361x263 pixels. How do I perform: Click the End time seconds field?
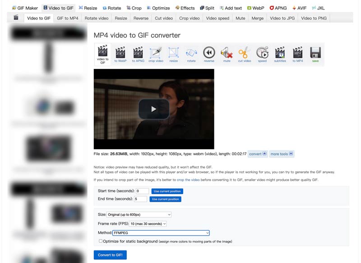click(x=140, y=199)
